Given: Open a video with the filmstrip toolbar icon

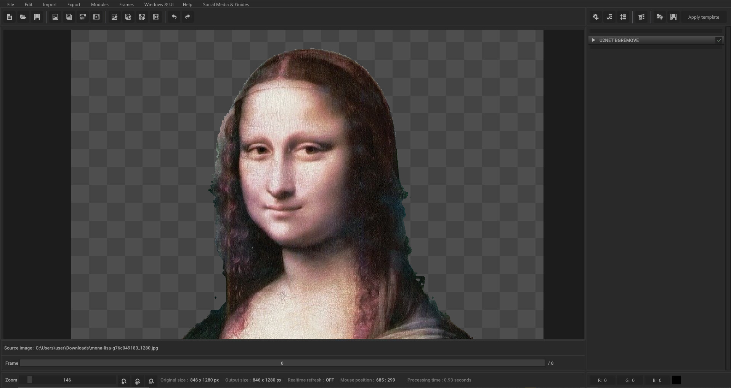Looking at the screenshot, I should (x=96, y=17).
